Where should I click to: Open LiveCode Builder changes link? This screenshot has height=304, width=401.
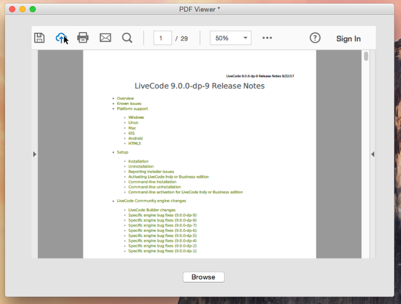click(152, 209)
